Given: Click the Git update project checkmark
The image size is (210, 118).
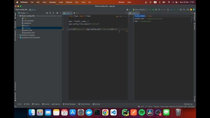Looking at the screenshot, I should (171, 10).
